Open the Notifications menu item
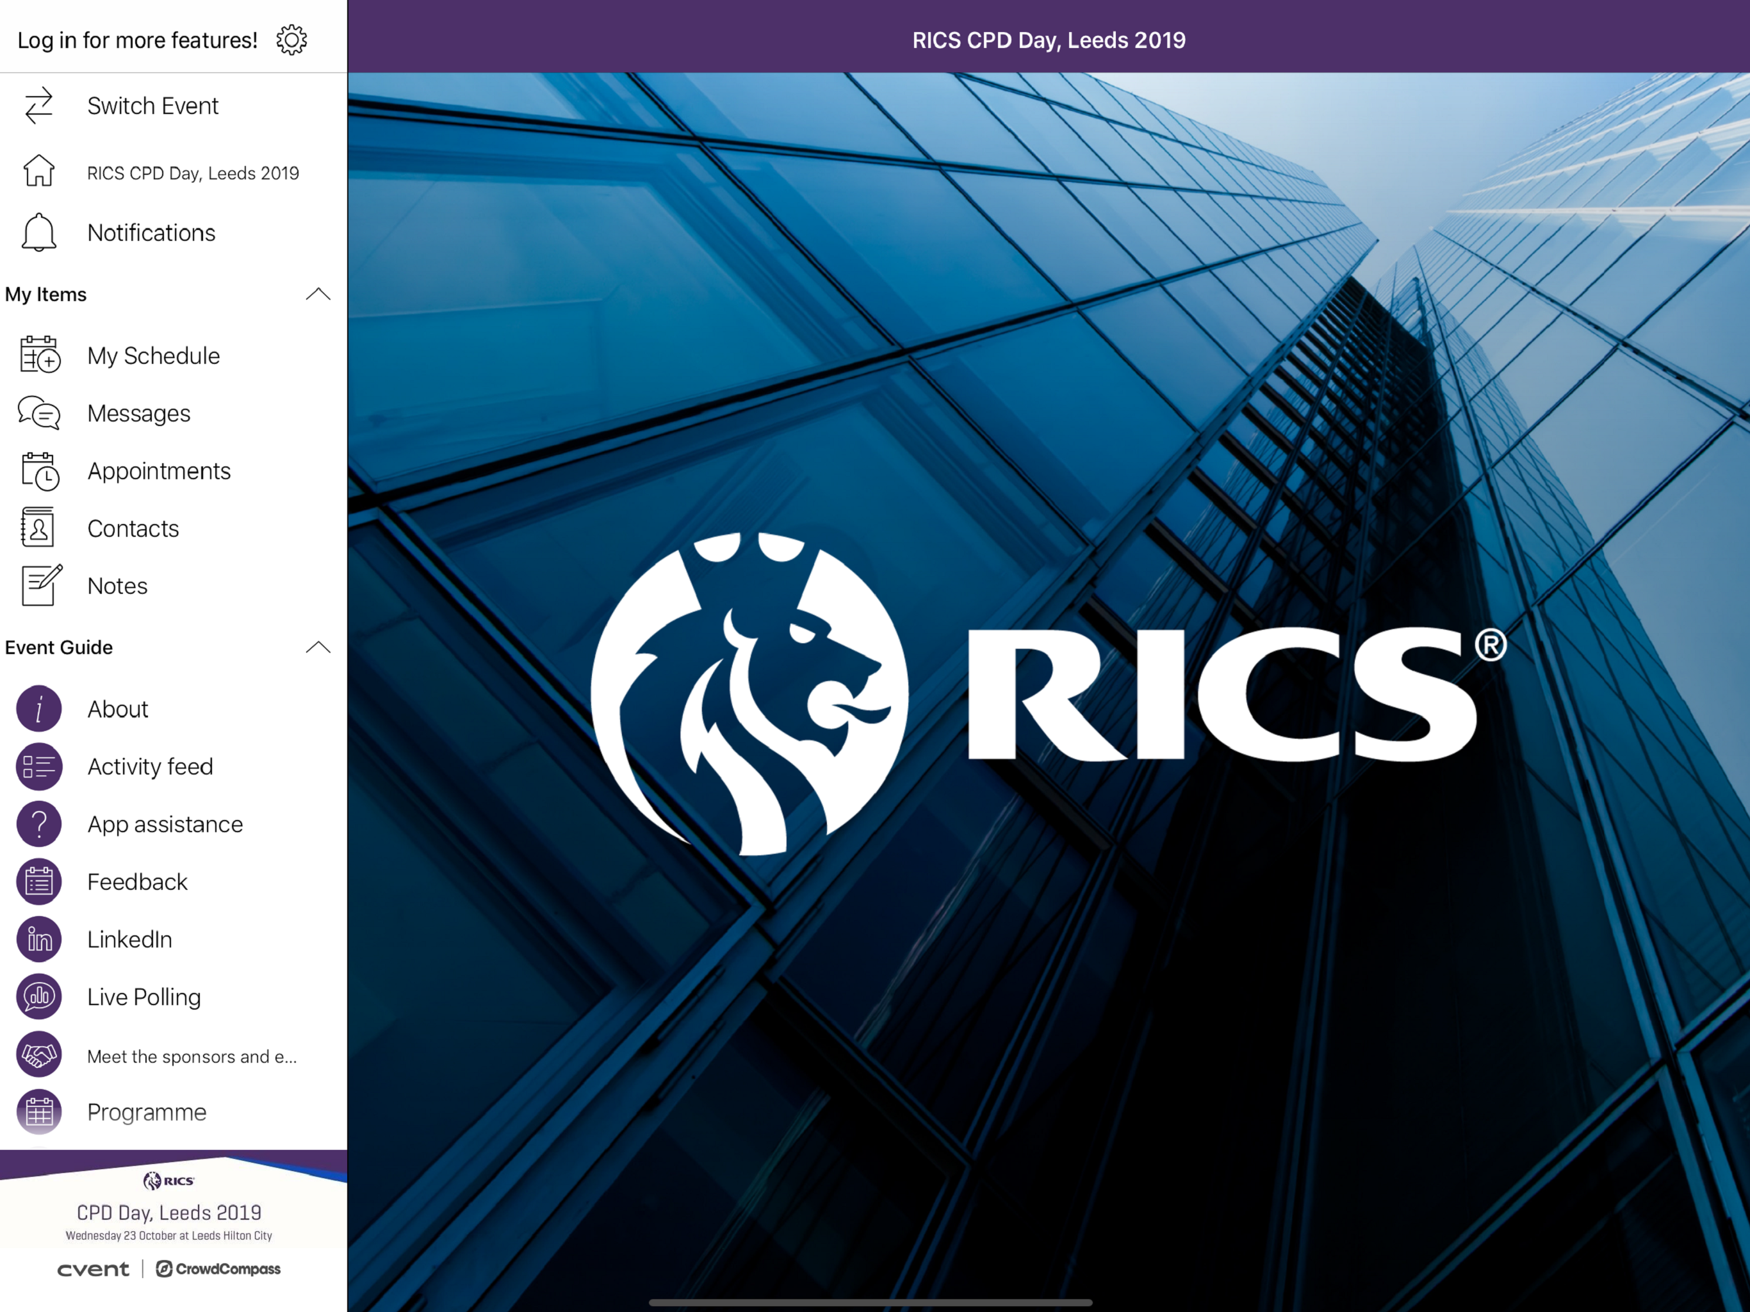The width and height of the screenshot is (1750, 1312). point(173,233)
